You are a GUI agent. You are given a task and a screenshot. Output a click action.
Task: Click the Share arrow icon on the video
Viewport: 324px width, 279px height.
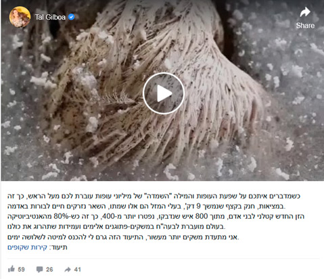[x=305, y=12]
